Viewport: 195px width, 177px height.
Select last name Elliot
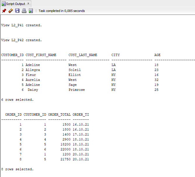[75, 75]
